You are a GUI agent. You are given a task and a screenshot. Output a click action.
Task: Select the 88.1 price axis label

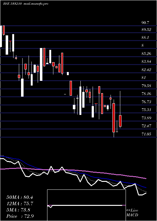click(x=145, y=38)
